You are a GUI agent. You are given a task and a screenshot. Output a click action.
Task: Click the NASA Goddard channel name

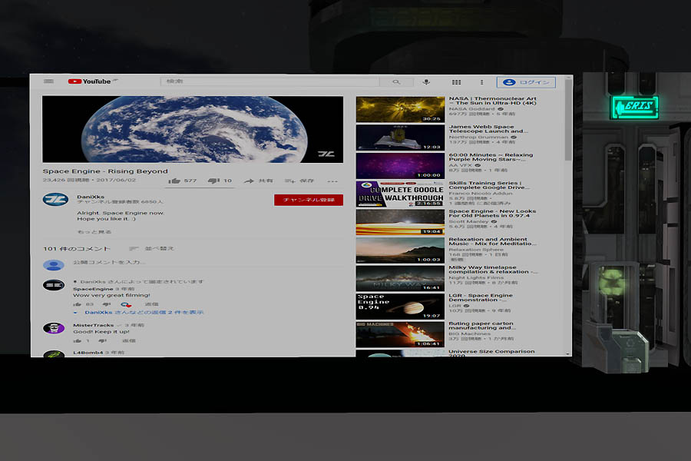pos(471,109)
